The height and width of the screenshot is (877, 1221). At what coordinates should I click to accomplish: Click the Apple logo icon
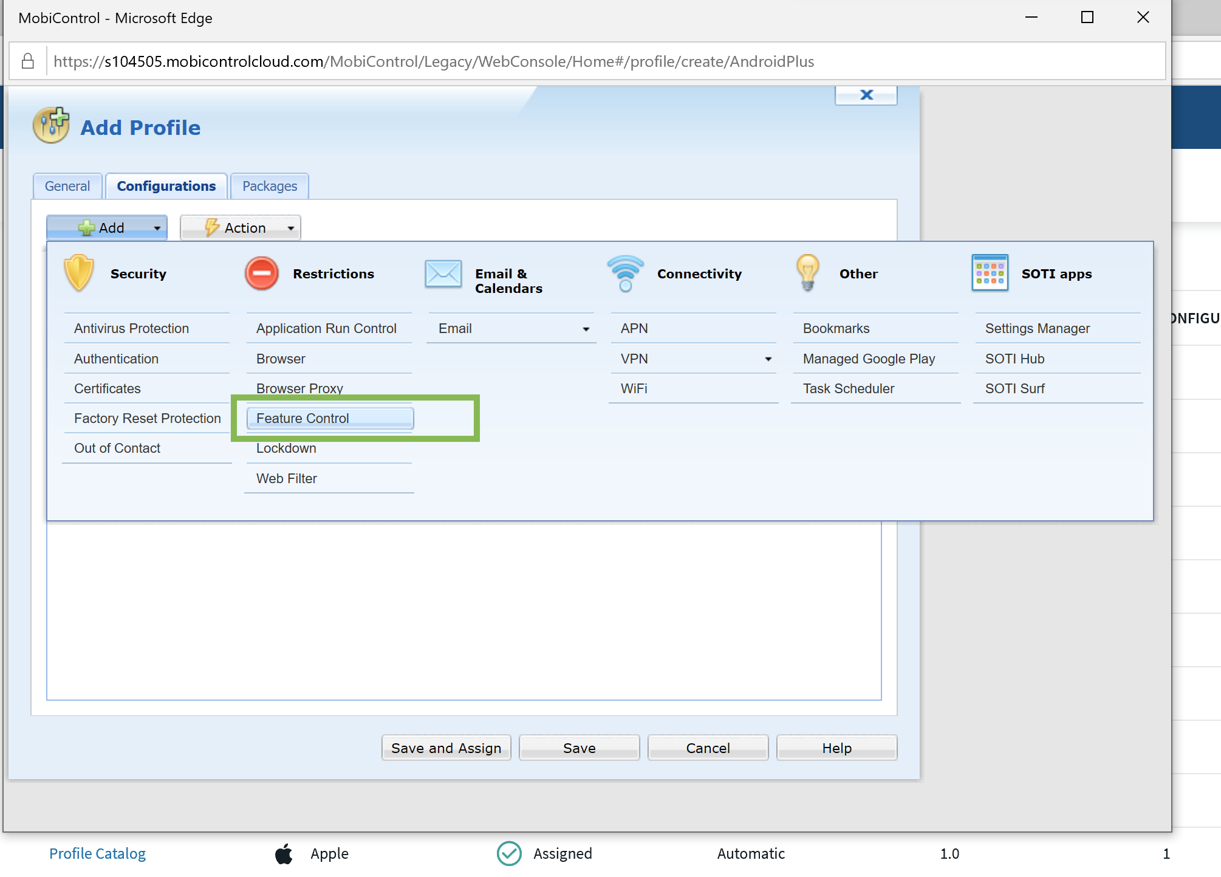click(284, 853)
